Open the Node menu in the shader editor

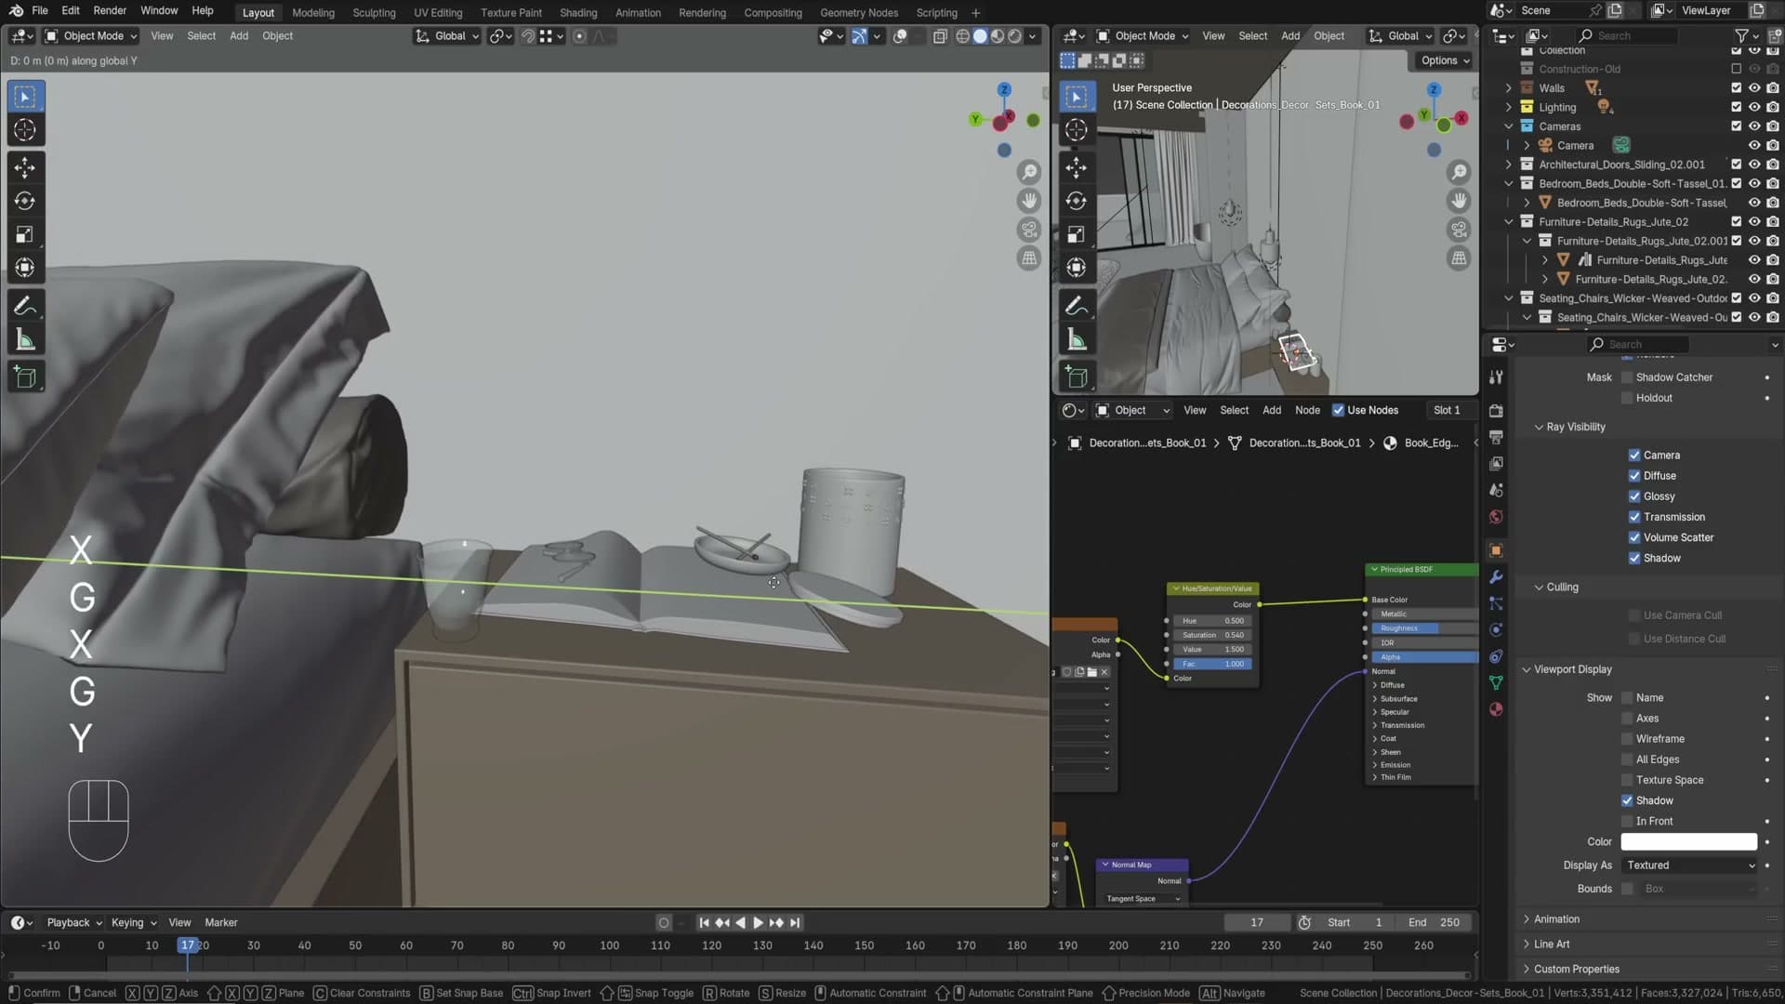[1307, 410]
